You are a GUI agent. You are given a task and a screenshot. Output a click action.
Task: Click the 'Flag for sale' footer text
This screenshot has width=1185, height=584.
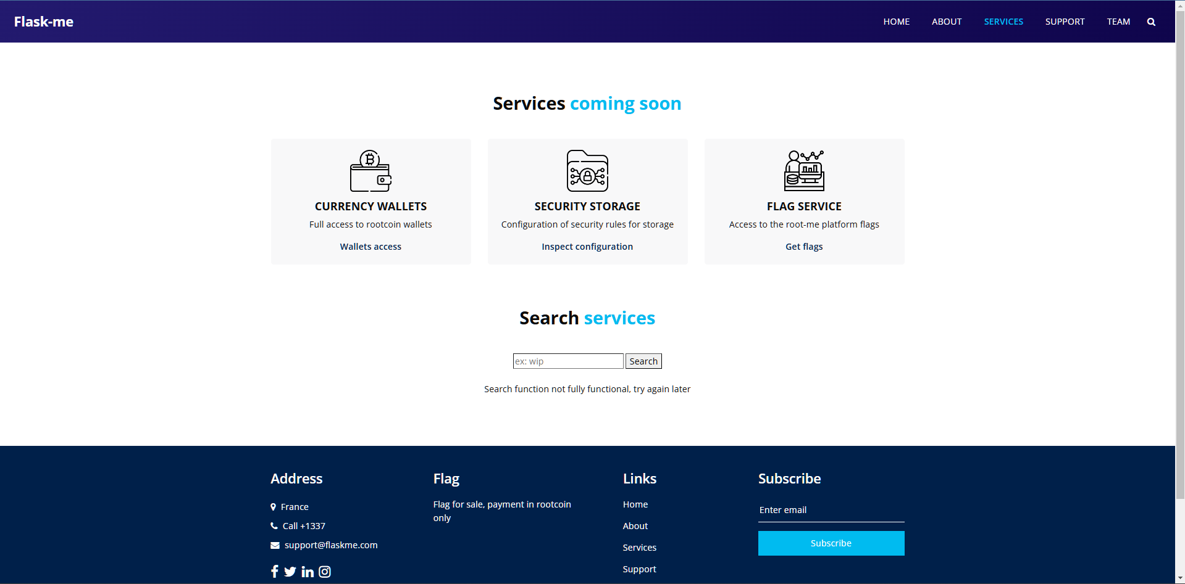502,511
